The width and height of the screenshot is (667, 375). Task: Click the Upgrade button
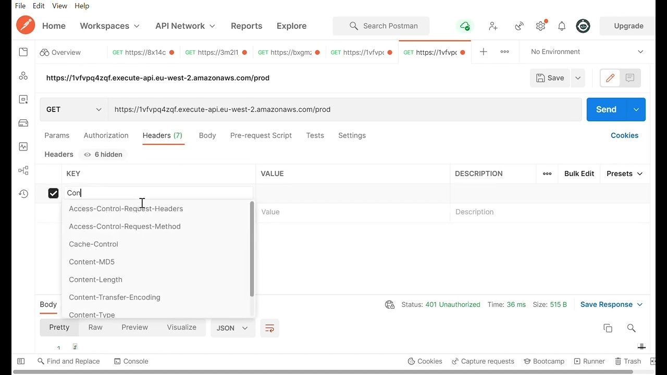click(628, 26)
